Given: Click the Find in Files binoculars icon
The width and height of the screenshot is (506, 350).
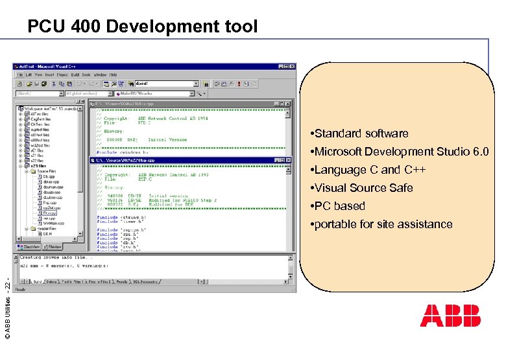Looking at the screenshot, I should click(130, 84).
